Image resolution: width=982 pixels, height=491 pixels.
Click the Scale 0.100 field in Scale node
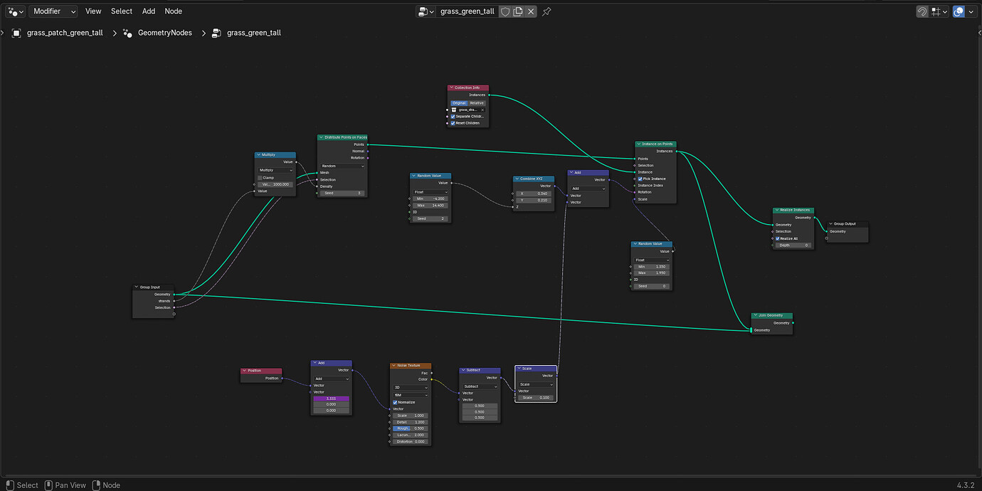point(536,398)
